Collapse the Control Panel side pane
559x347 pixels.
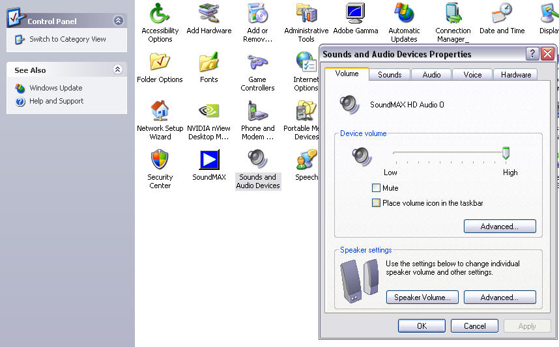(118, 20)
